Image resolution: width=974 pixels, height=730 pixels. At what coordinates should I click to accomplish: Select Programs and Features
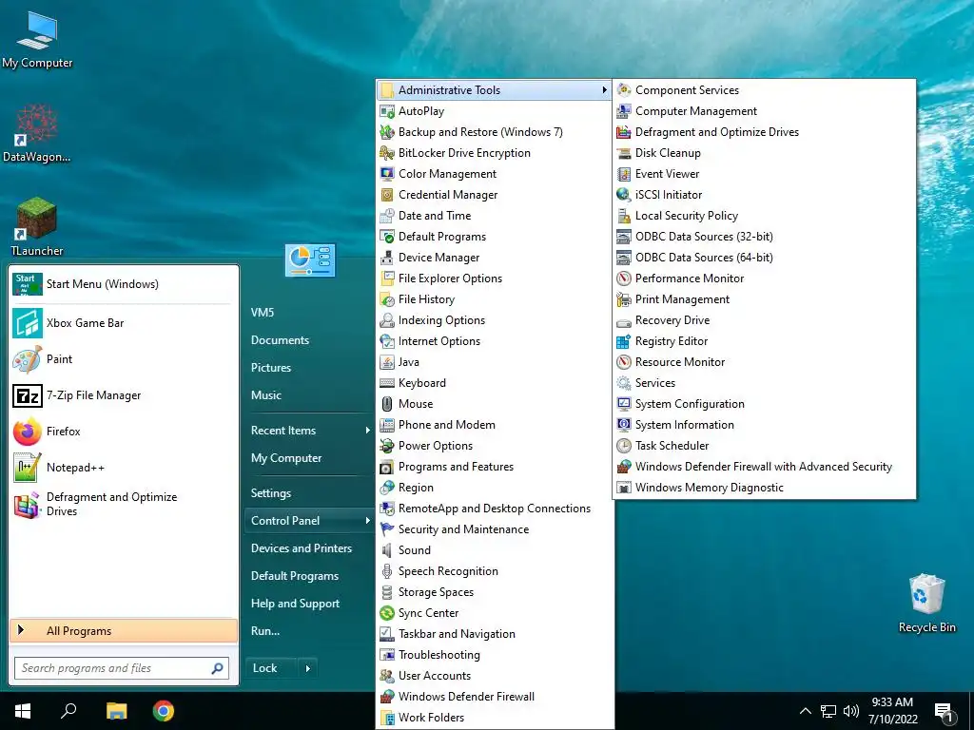tap(456, 467)
